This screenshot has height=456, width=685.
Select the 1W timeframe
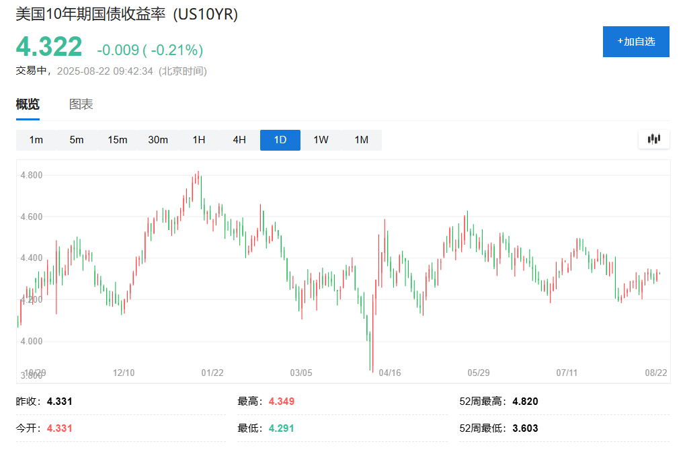click(321, 140)
